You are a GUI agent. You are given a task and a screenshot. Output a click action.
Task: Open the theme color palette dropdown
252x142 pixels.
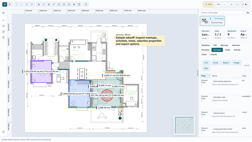[245, 4]
